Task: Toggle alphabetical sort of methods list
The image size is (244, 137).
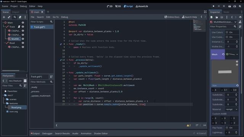Action: pyautogui.click(x=51, y=76)
